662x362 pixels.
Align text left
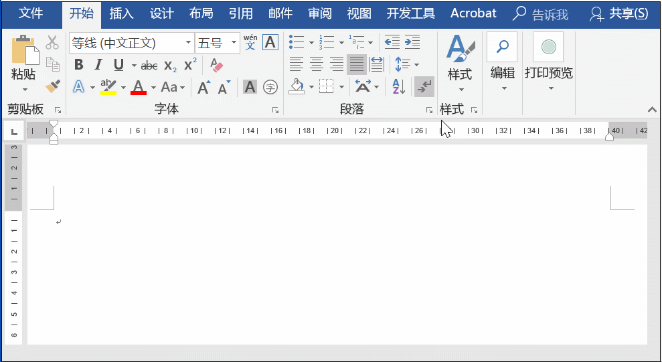pos(296,64)
